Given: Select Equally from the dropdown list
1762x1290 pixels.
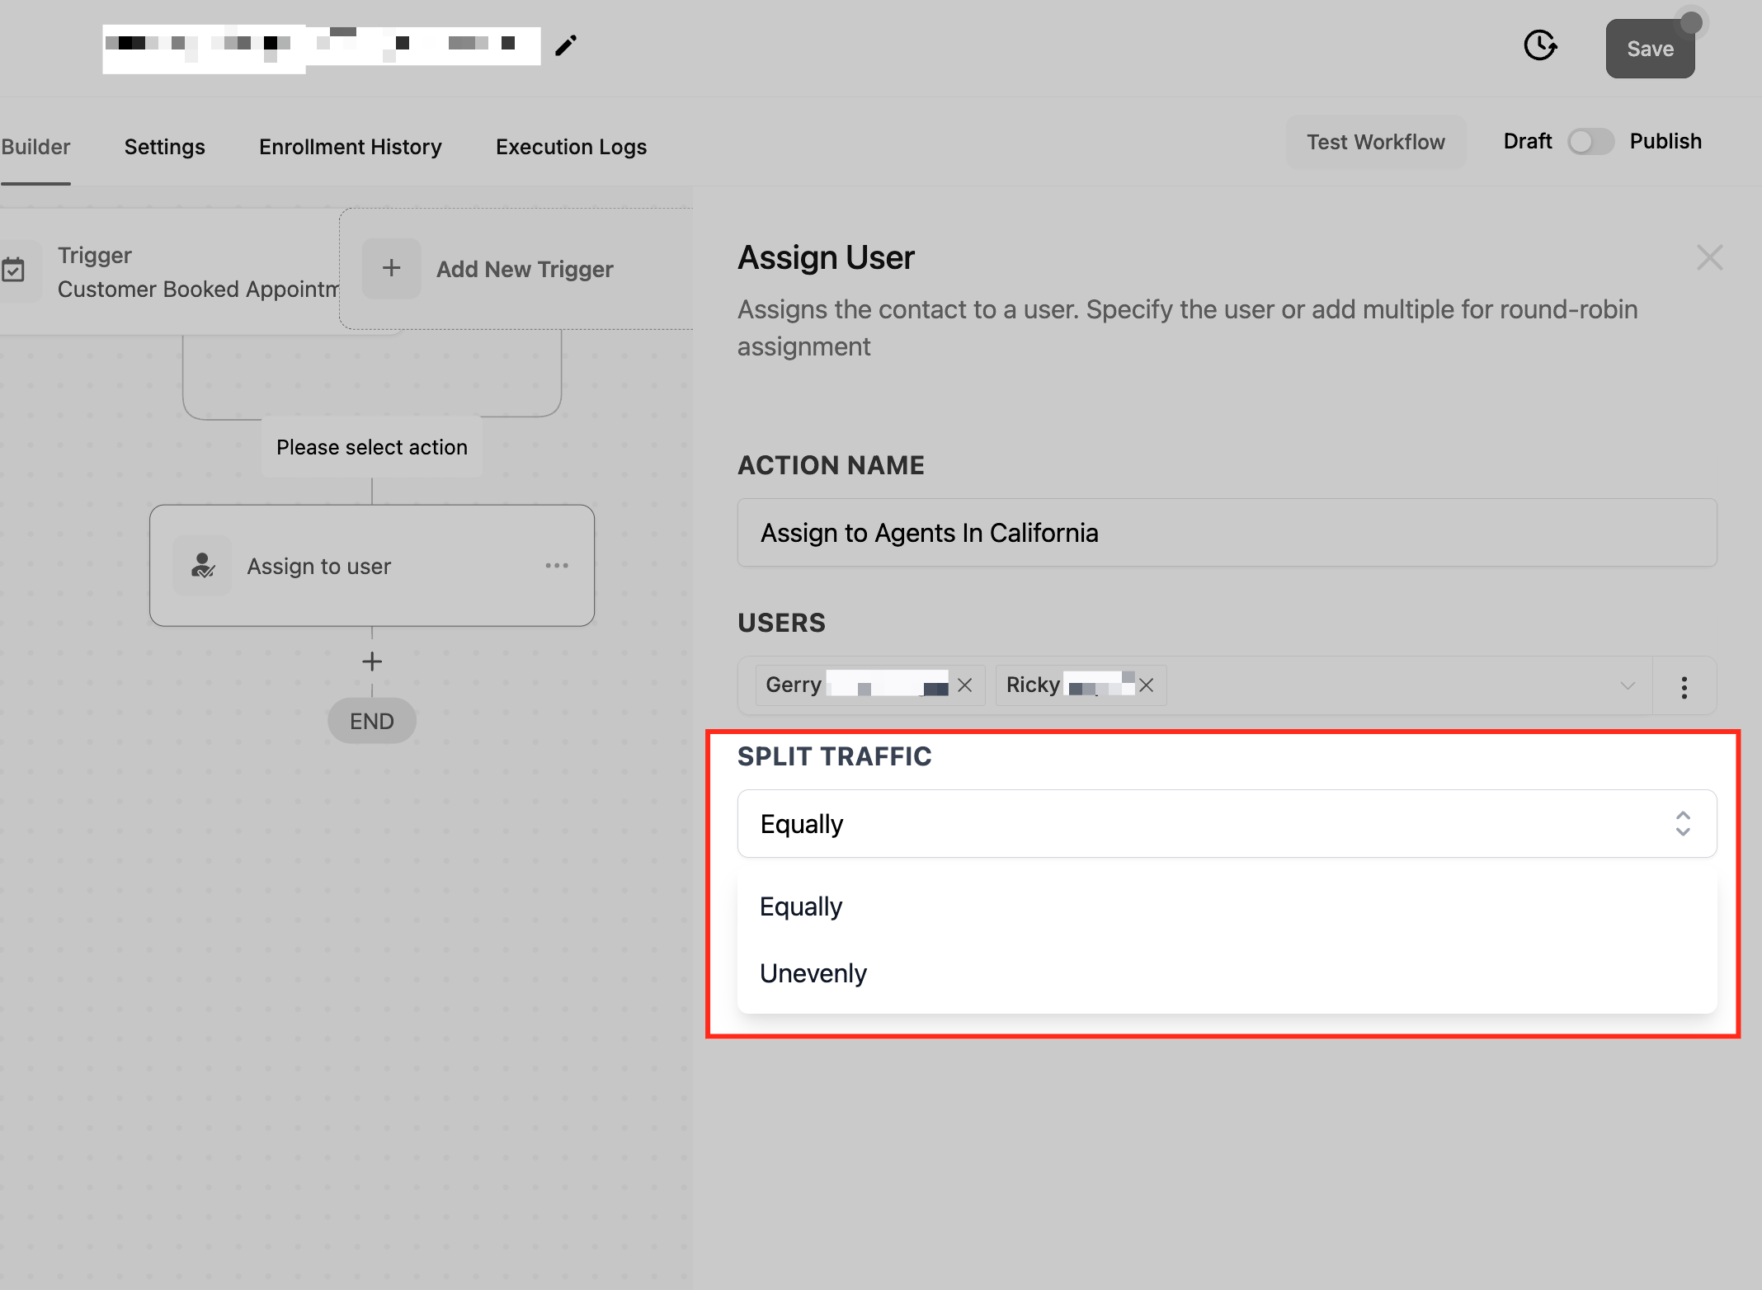Looking at the screenshot, I should click(x=801, y=906).
